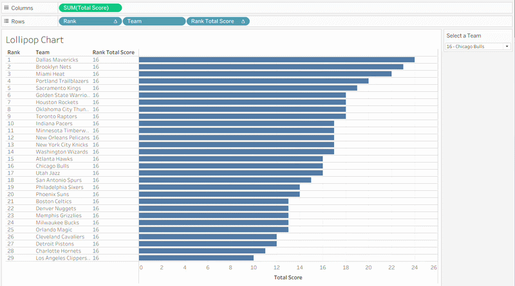Image resolution: width=515 pixels, height=286 pixels.
Task: Click the Minnesota Timberwolves label
Action: 62,130
